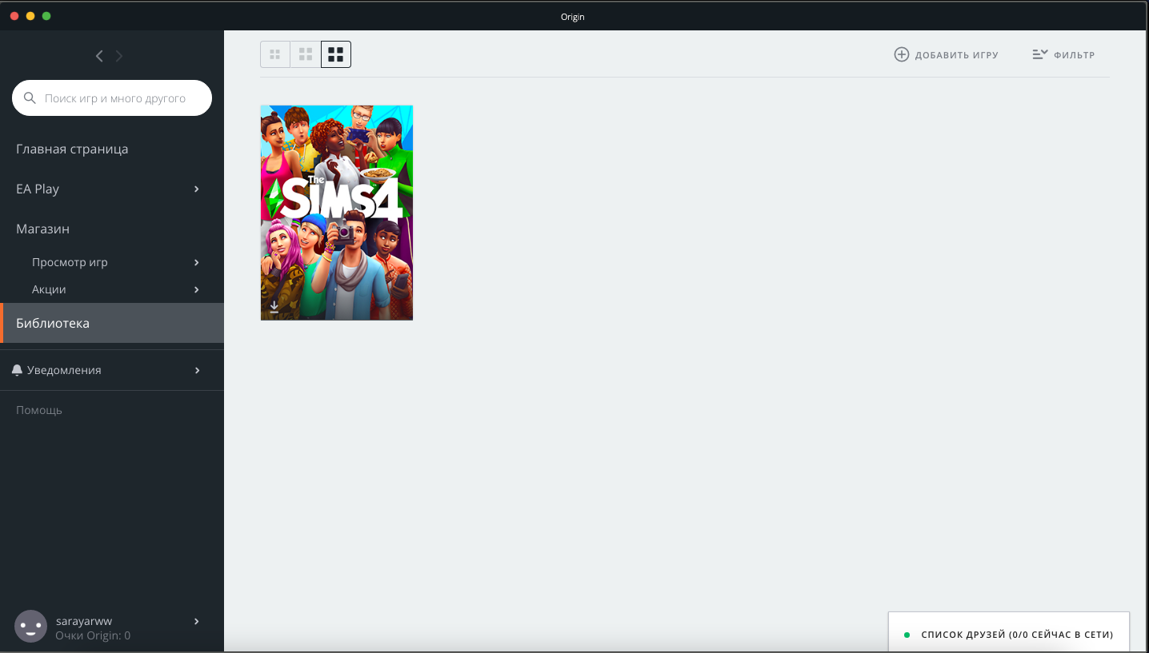The height and width of the screenshot is (653, 1149).
Task: Click the download icon on The Sims 4 cover
Action: pyautogui.click(x=273, y=305)
